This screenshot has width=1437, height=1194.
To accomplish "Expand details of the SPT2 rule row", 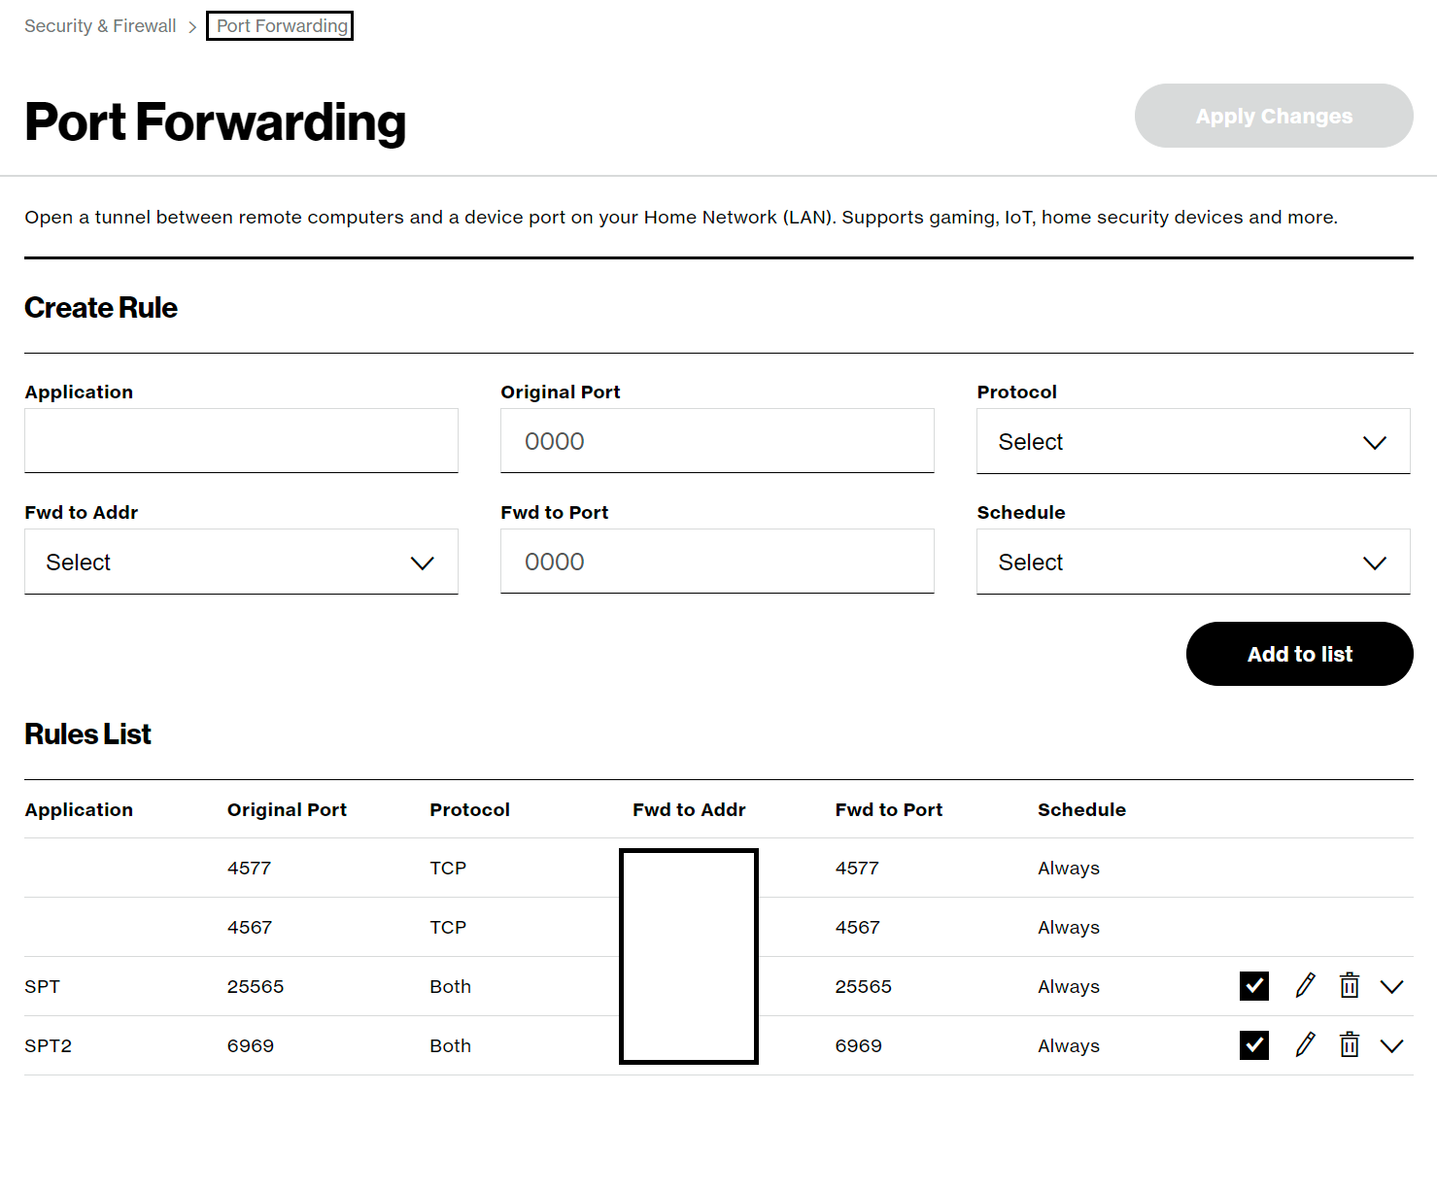I will 1392,1046.
